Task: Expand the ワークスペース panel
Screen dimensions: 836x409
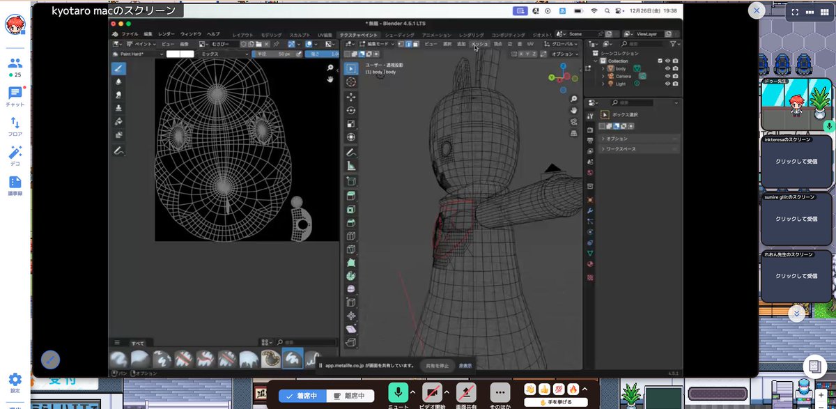Action: tap(639, 148)
